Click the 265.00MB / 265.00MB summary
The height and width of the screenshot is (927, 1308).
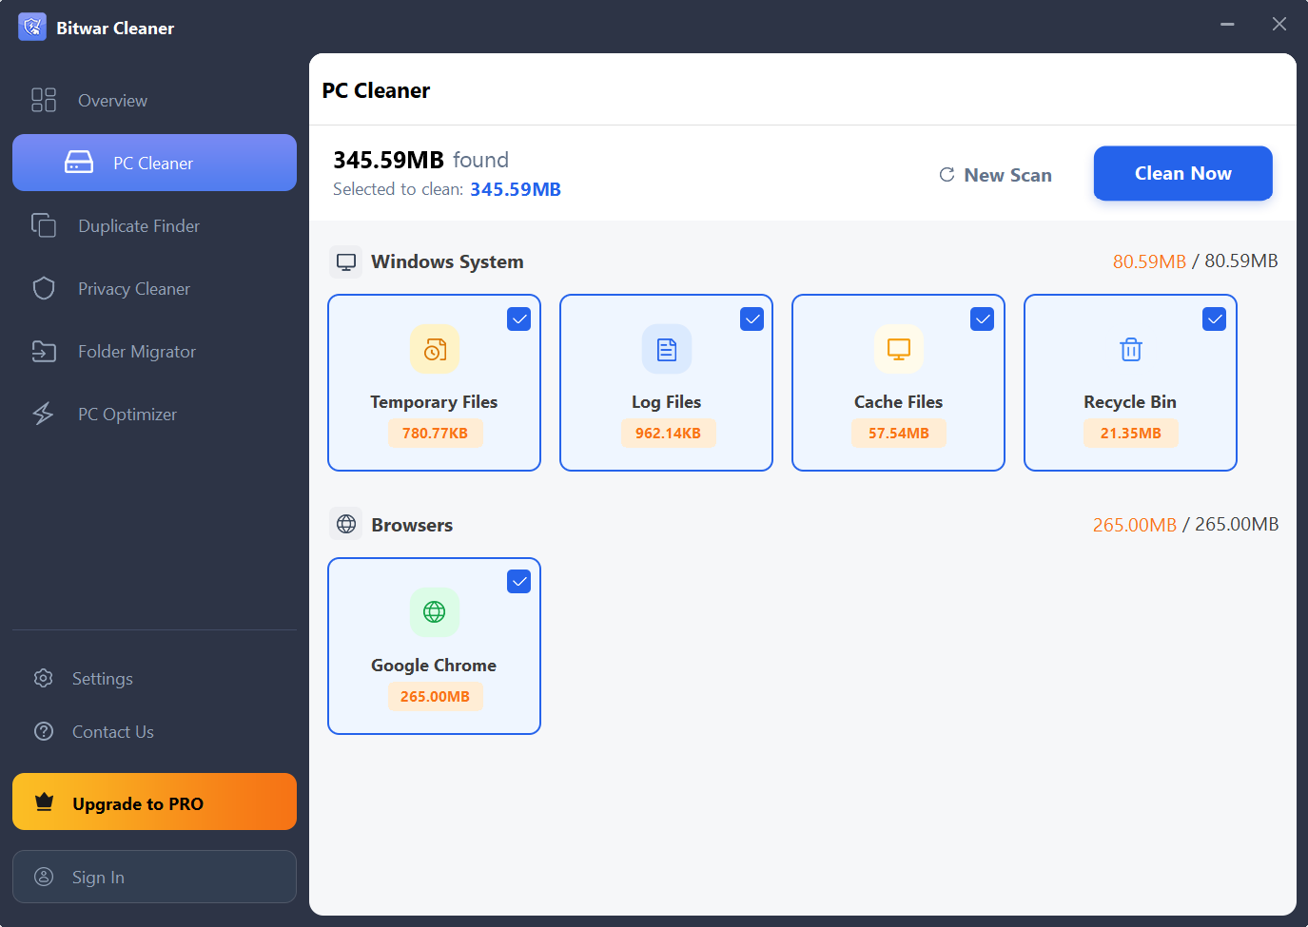coord(1185,524)
